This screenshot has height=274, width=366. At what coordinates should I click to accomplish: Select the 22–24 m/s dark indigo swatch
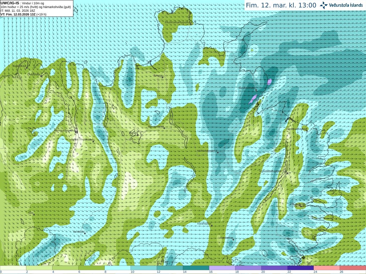(301, 268)
